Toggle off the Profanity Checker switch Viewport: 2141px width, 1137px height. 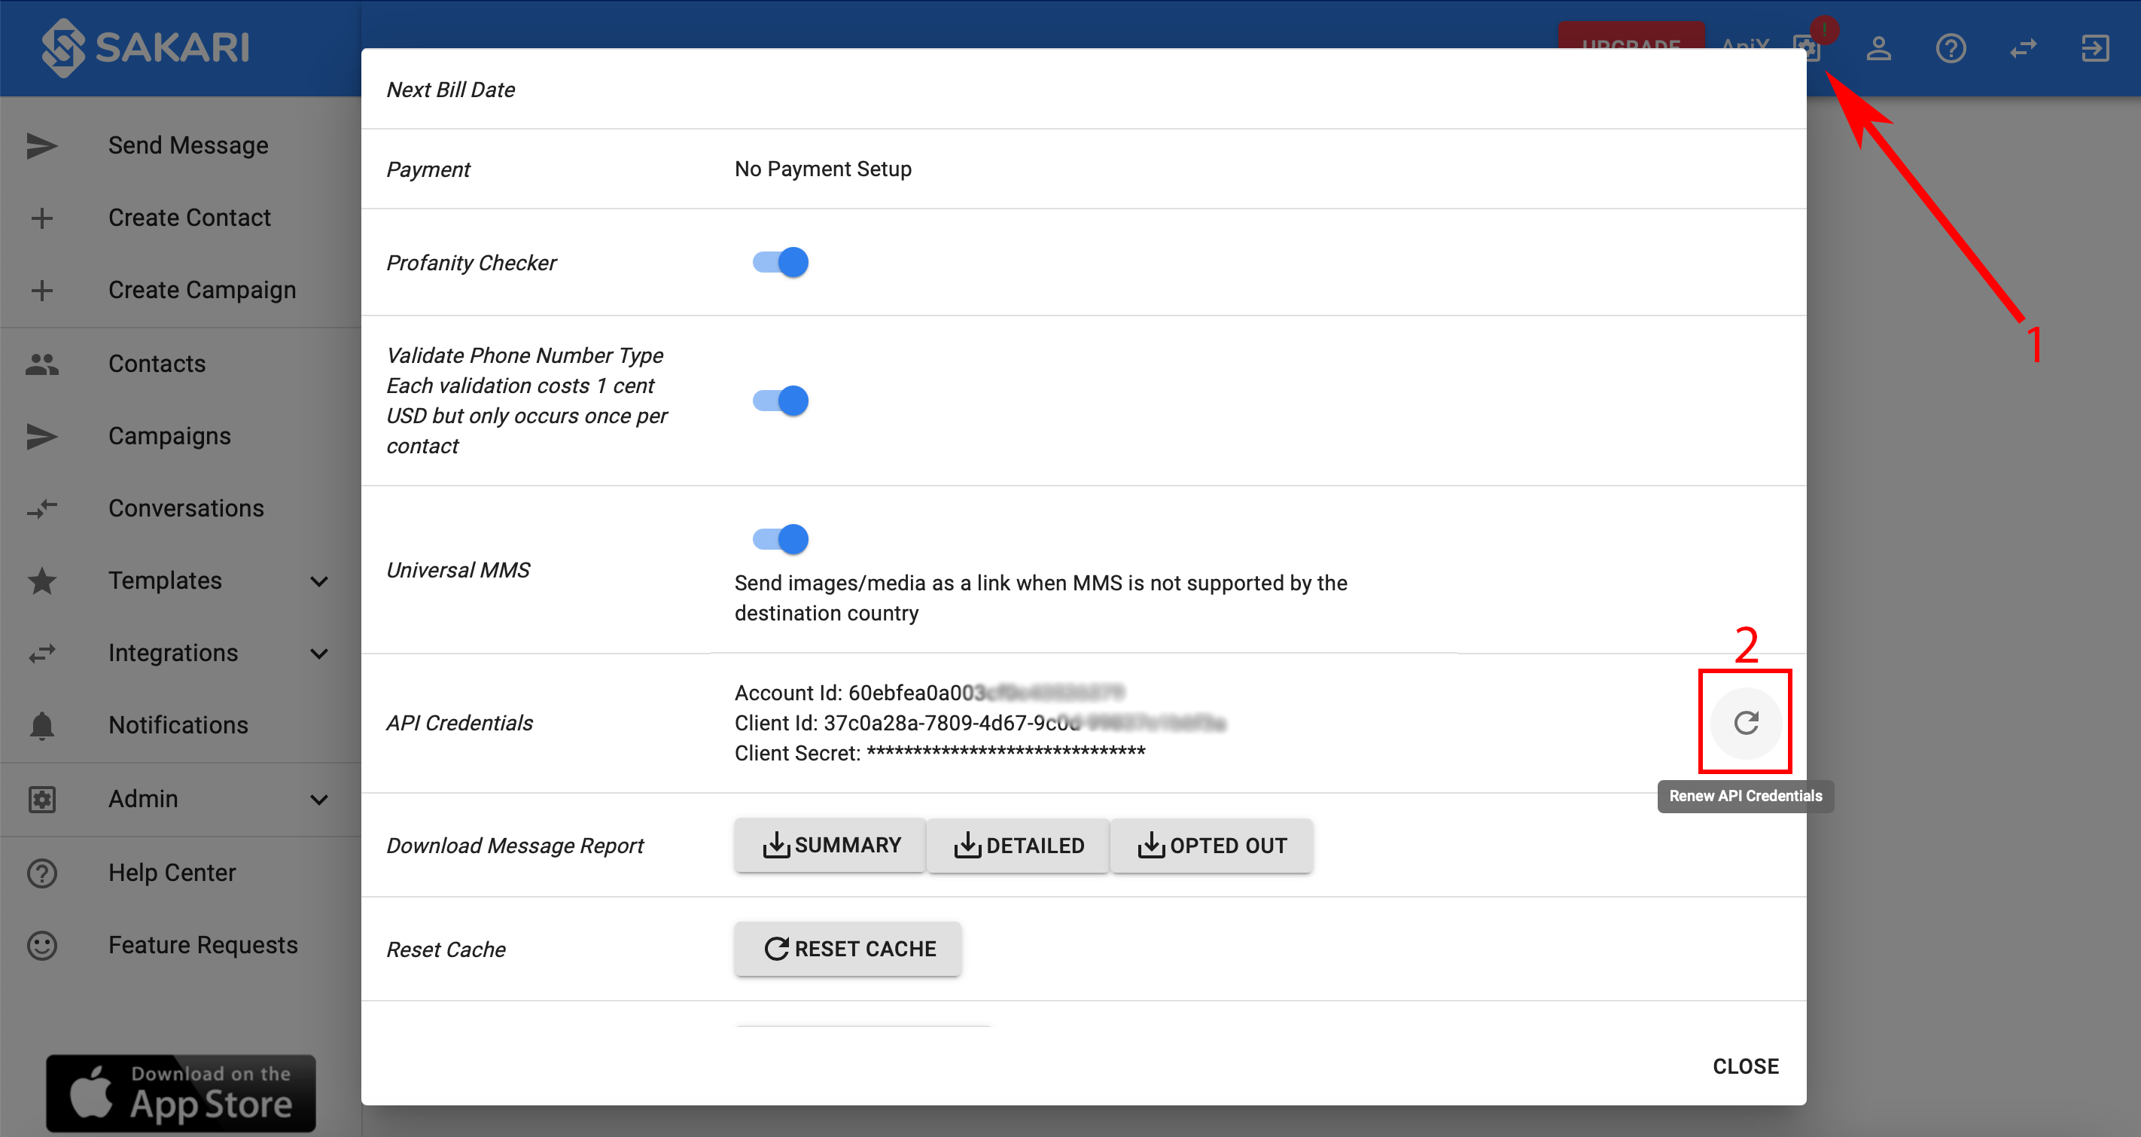[x=781, y=262]
